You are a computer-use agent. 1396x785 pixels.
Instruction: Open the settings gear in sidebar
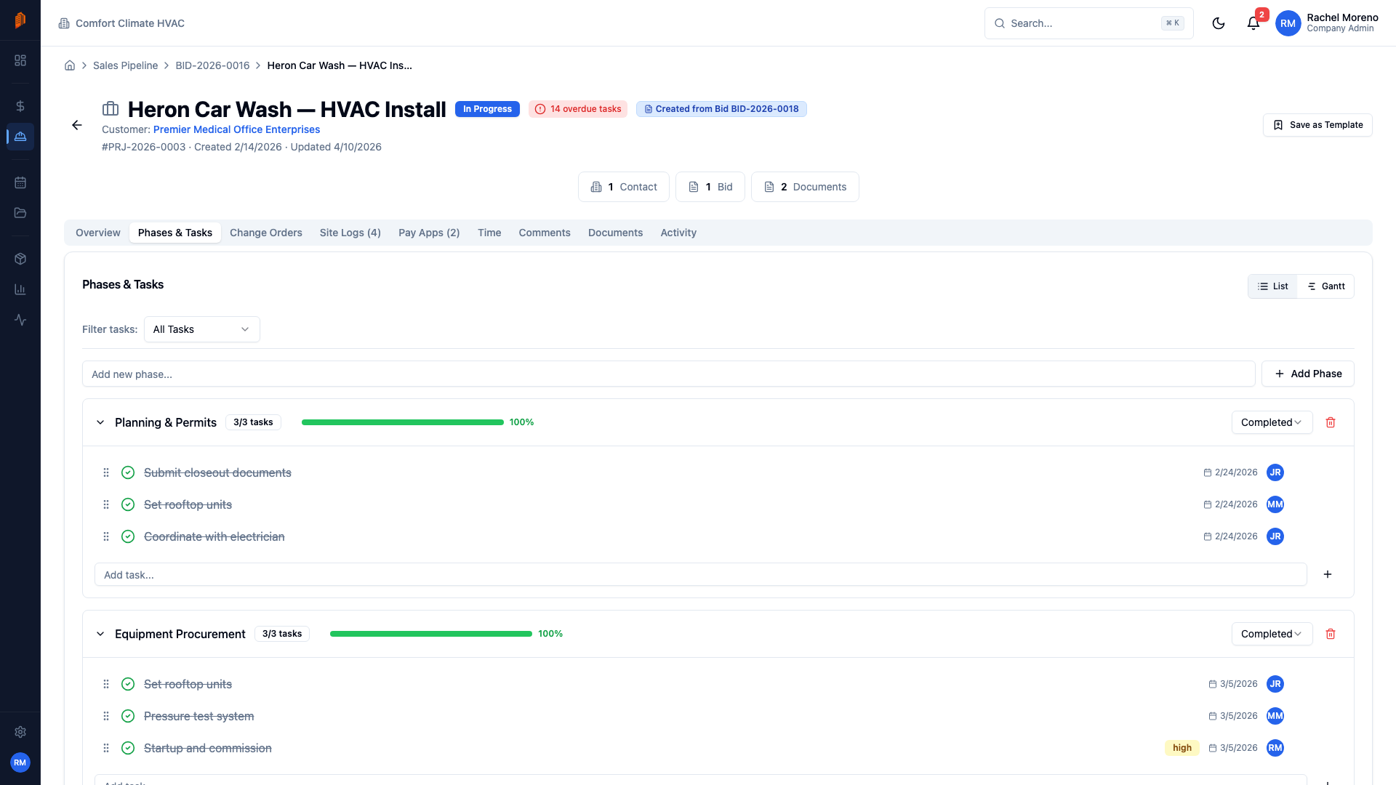(x=20, y=732)
